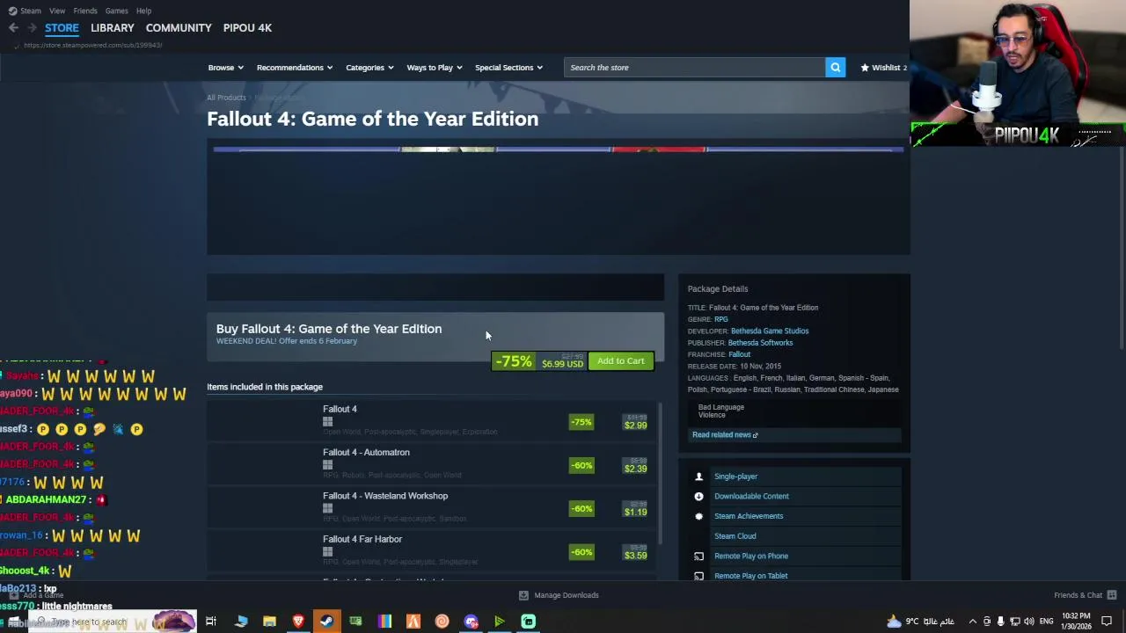Click the Windows icon under Wasteland Workshop
1126x633 pixels.
click(327, 508)
